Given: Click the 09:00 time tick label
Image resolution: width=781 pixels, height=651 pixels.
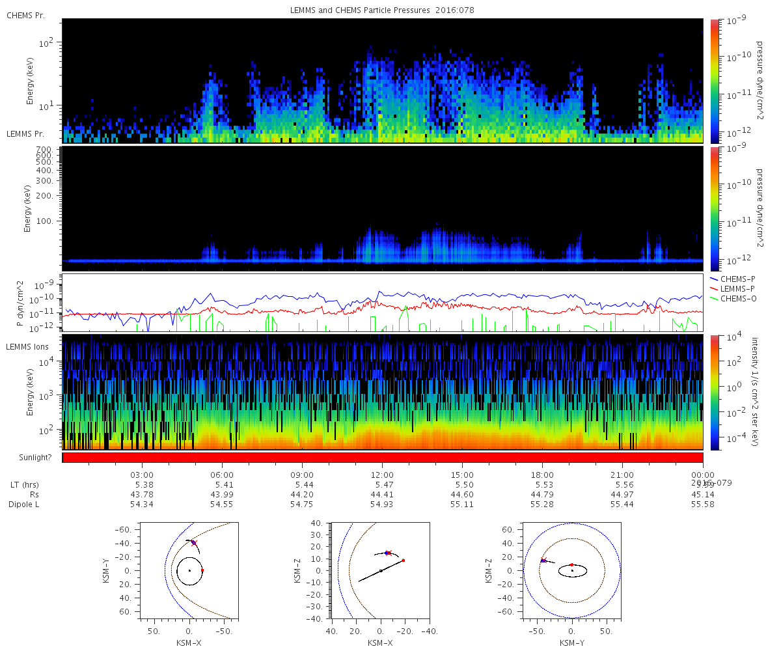Looking at the screenshot, I should 302,475.
